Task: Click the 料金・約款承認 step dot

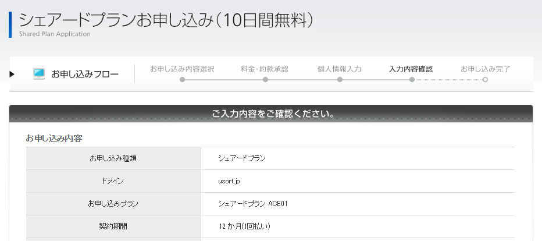Action: coord(265,80)
